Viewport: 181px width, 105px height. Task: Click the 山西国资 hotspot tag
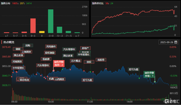(59, 79)
